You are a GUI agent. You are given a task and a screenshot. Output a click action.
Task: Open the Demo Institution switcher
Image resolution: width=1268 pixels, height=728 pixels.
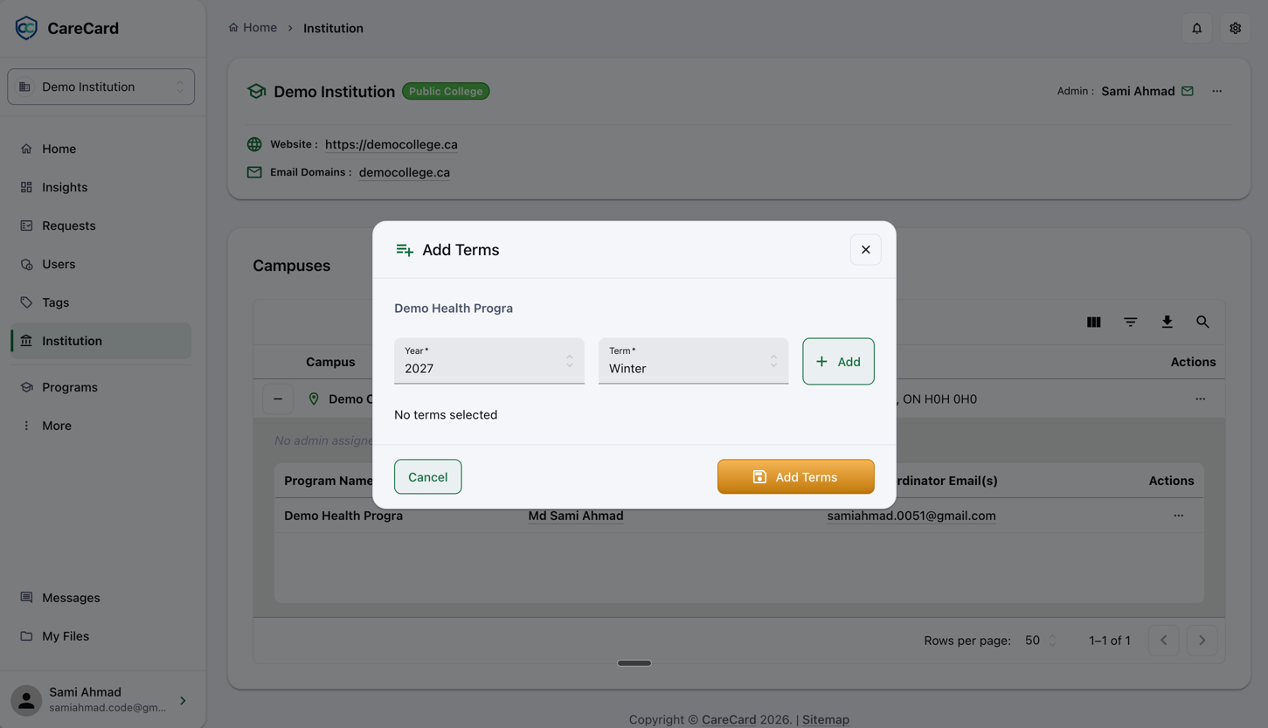coord(101,87)
